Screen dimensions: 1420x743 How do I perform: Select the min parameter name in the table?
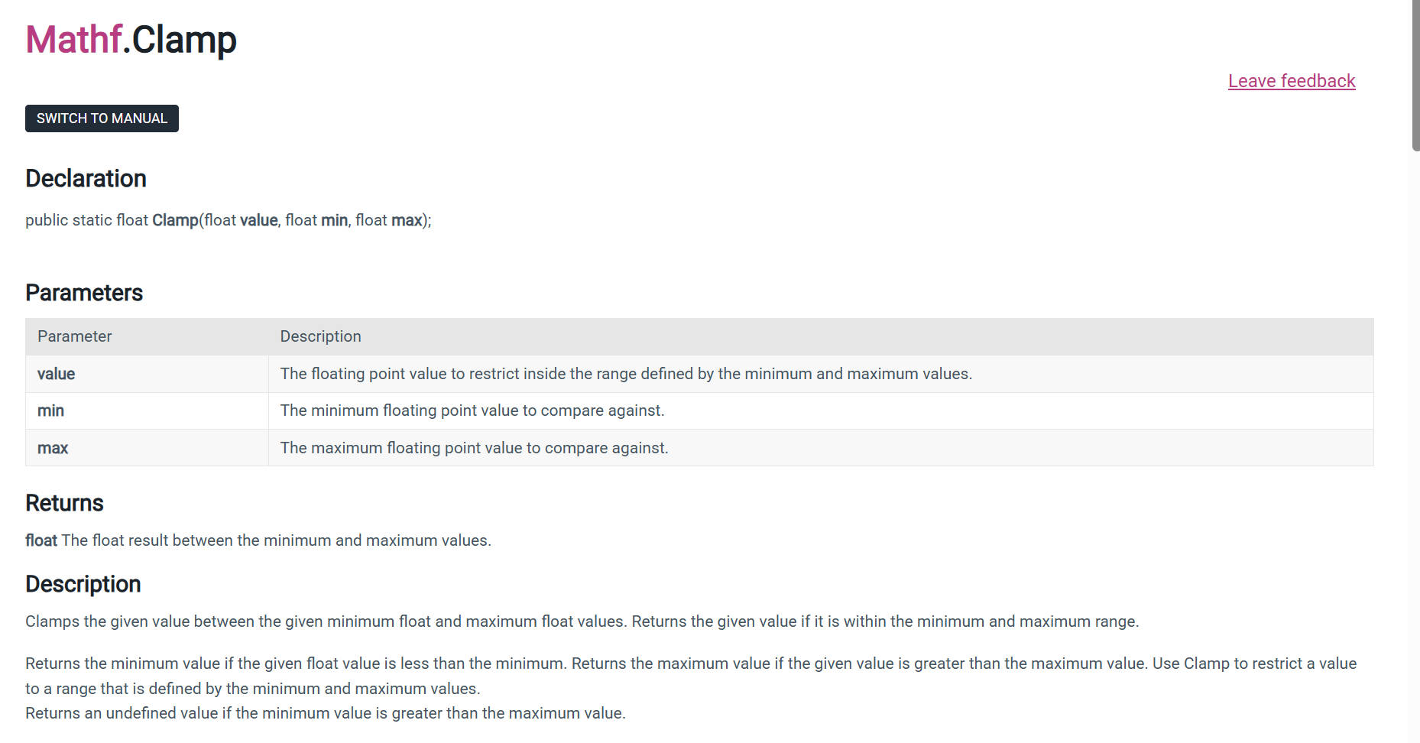pos(50,410)
